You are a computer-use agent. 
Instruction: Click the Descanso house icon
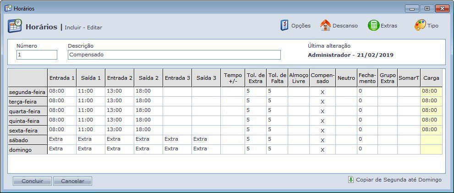click(x=325, y=26)
